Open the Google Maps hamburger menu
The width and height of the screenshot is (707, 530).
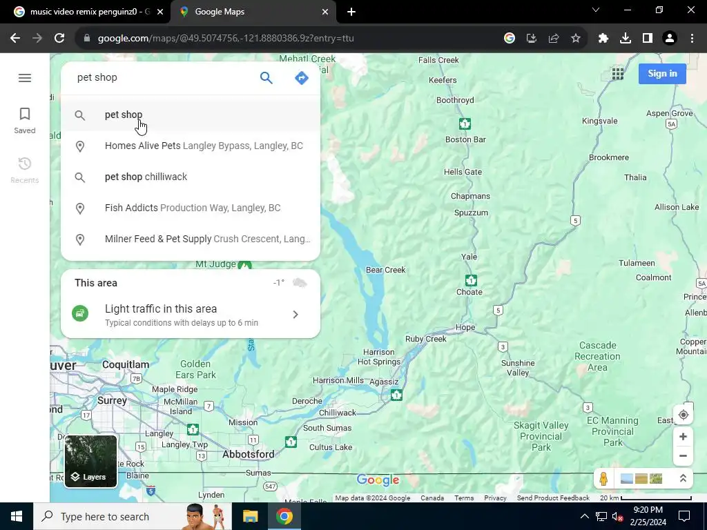point(25,78)
